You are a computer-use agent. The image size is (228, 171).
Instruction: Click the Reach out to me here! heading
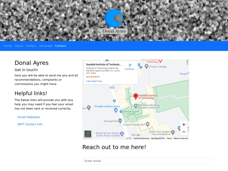[114, 147]
